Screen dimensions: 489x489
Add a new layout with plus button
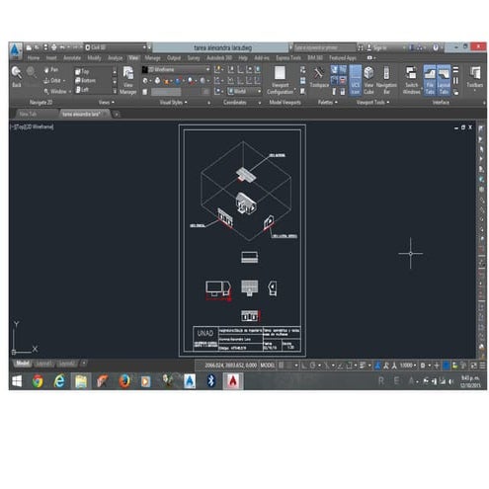pyautogui.click(x=84, y=364)
